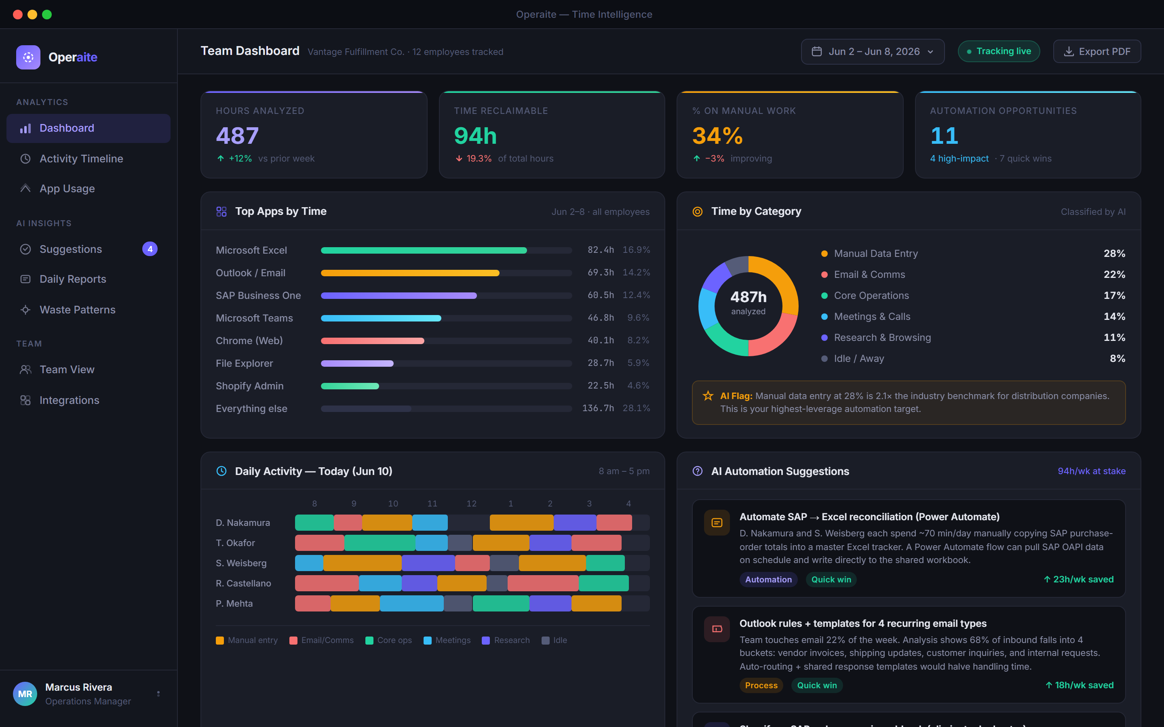Click the Waste Patterns target icon
Image resolution: width=1164 pixels, height=727 pixels.
[25, 310]
